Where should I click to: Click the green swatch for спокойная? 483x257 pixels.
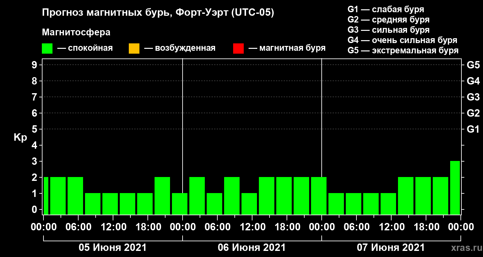coord(47,49)
